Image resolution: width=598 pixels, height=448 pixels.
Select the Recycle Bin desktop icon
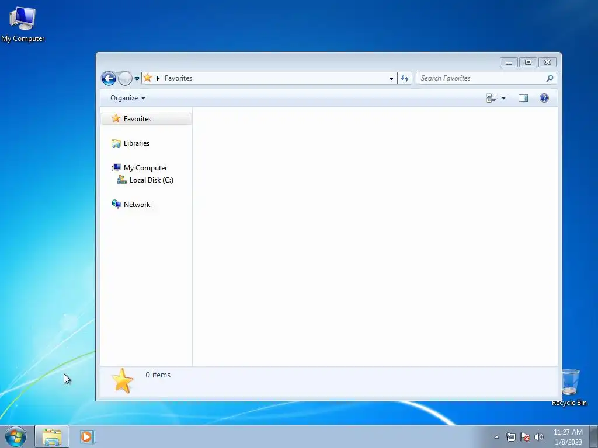(569, 387)
